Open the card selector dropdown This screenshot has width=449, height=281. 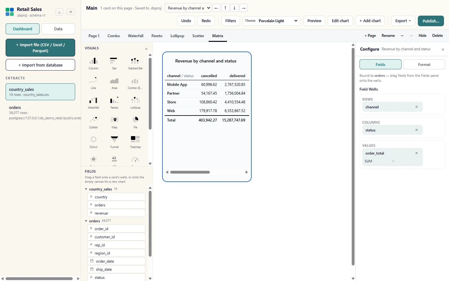point(188,8)
